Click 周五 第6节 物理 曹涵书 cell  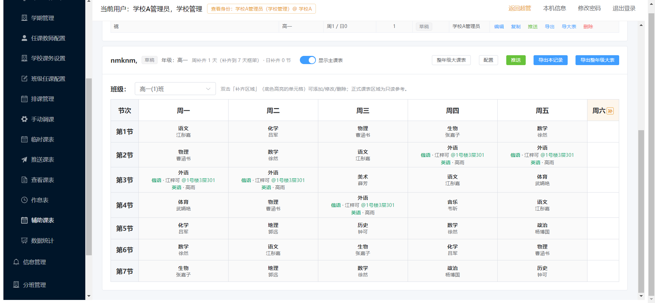(542, 250)
